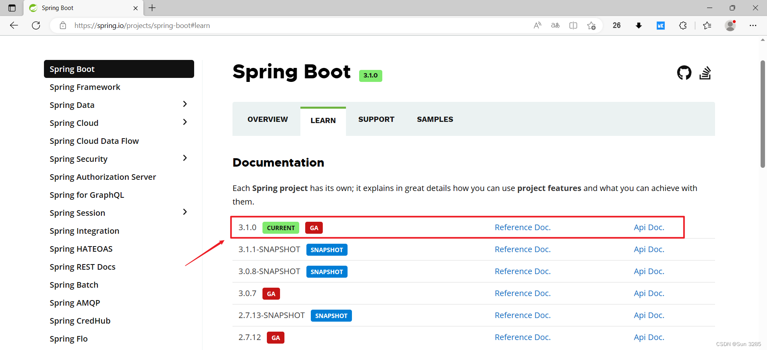Click the green 3.1.0 version badge by title
Image resolution: width=767 pixels, height=350 pixels.
pyautogui.click(x=370, y=76)
